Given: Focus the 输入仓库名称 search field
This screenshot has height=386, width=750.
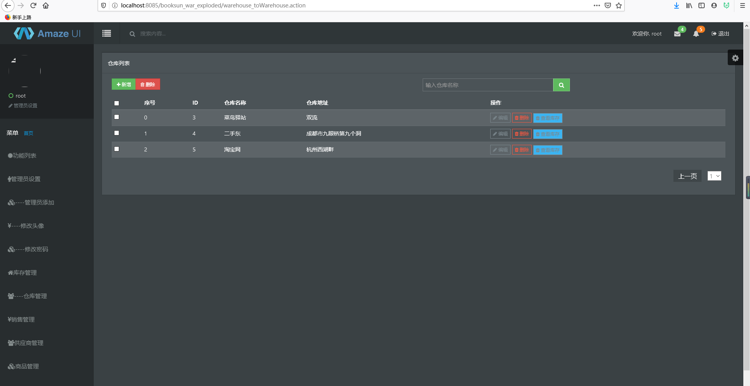Looking at the screenshot, I should (x=488, y=85).
